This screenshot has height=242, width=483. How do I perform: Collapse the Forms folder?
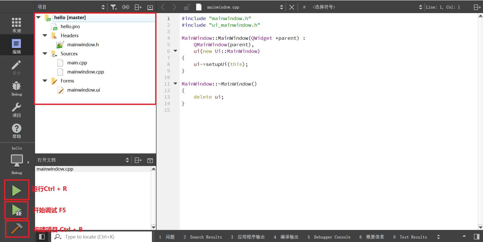pyautogui.click(x=45, y=81)
